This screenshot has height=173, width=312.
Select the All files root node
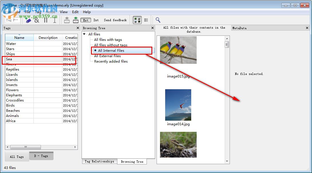click(94, 34)
